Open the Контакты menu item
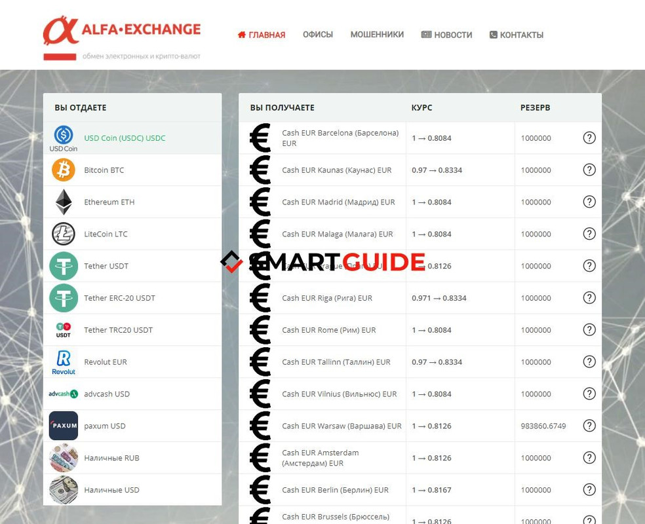 517,35
